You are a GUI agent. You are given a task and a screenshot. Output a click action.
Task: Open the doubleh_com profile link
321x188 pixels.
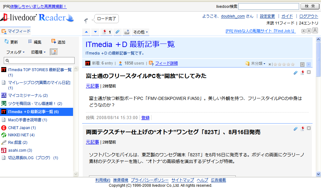tap(233, 16)
